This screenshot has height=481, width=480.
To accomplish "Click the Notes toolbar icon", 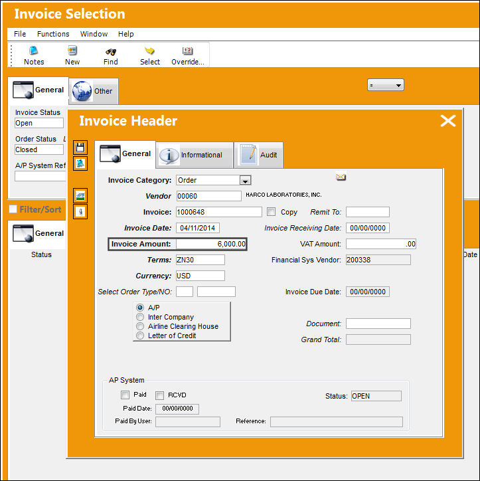I will (34, 50).
